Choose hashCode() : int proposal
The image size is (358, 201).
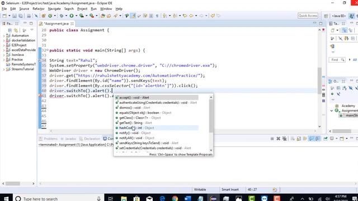pos(157,128)
